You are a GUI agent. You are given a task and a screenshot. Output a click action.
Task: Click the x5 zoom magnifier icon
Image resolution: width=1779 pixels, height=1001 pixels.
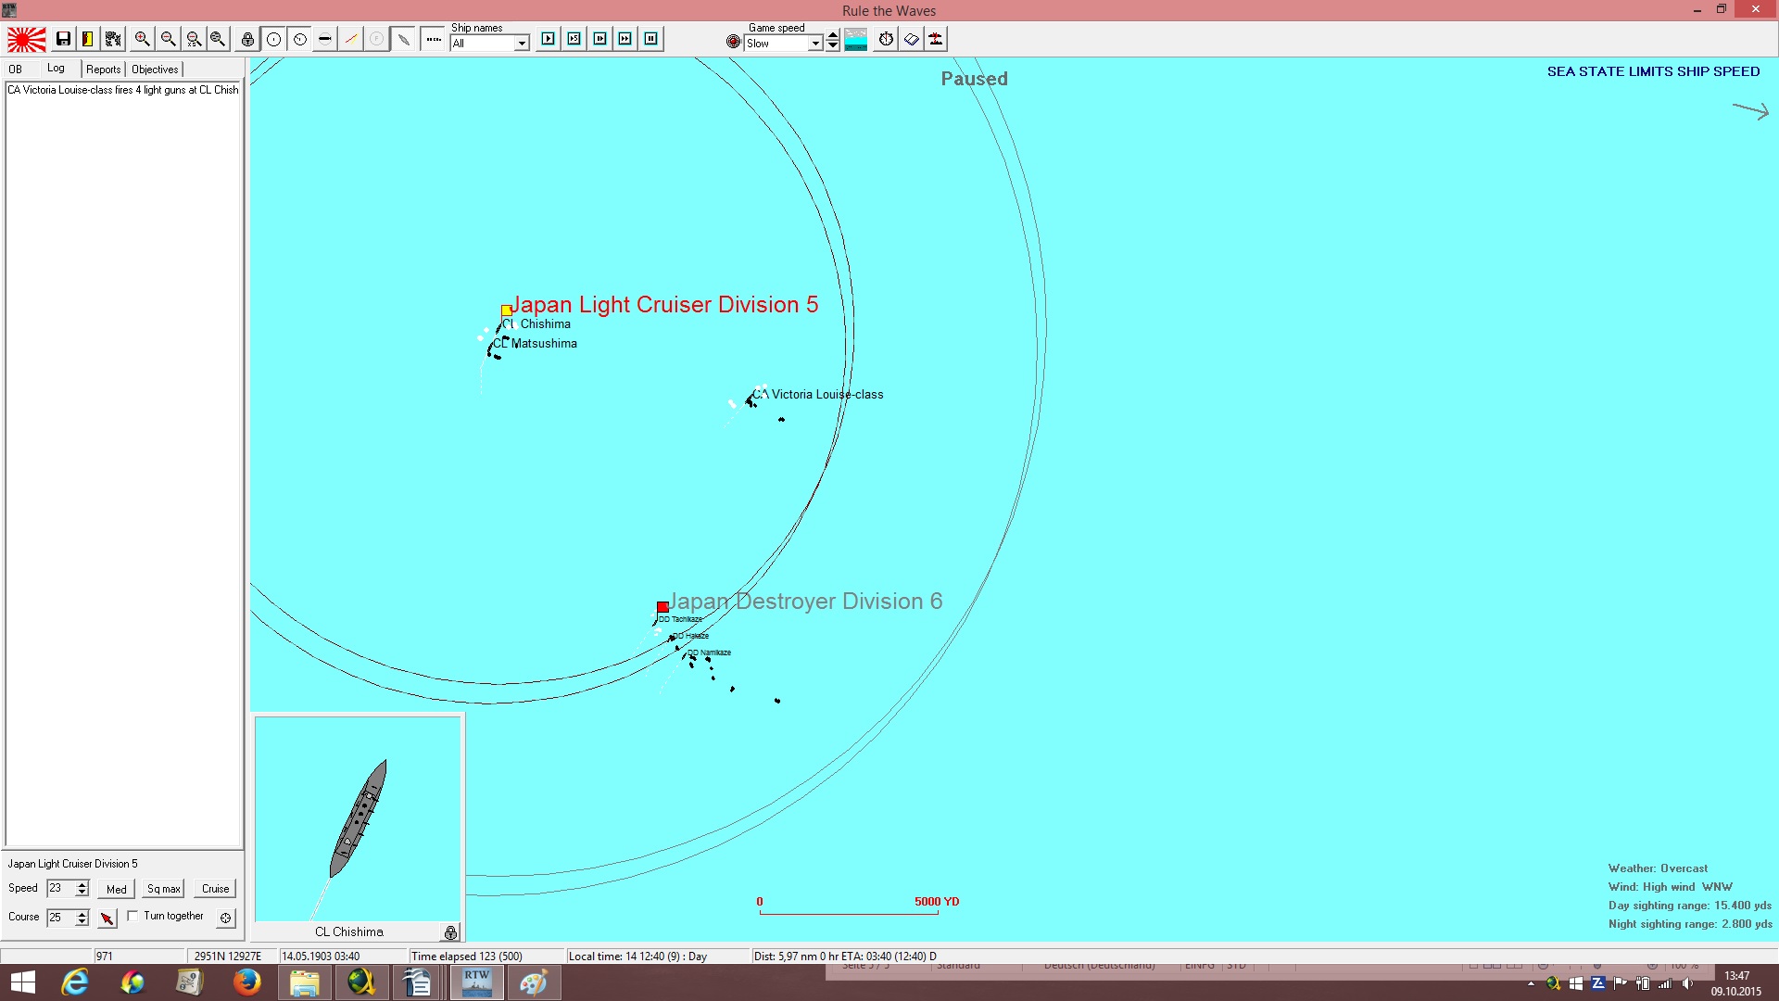click(x=194, y=39)
